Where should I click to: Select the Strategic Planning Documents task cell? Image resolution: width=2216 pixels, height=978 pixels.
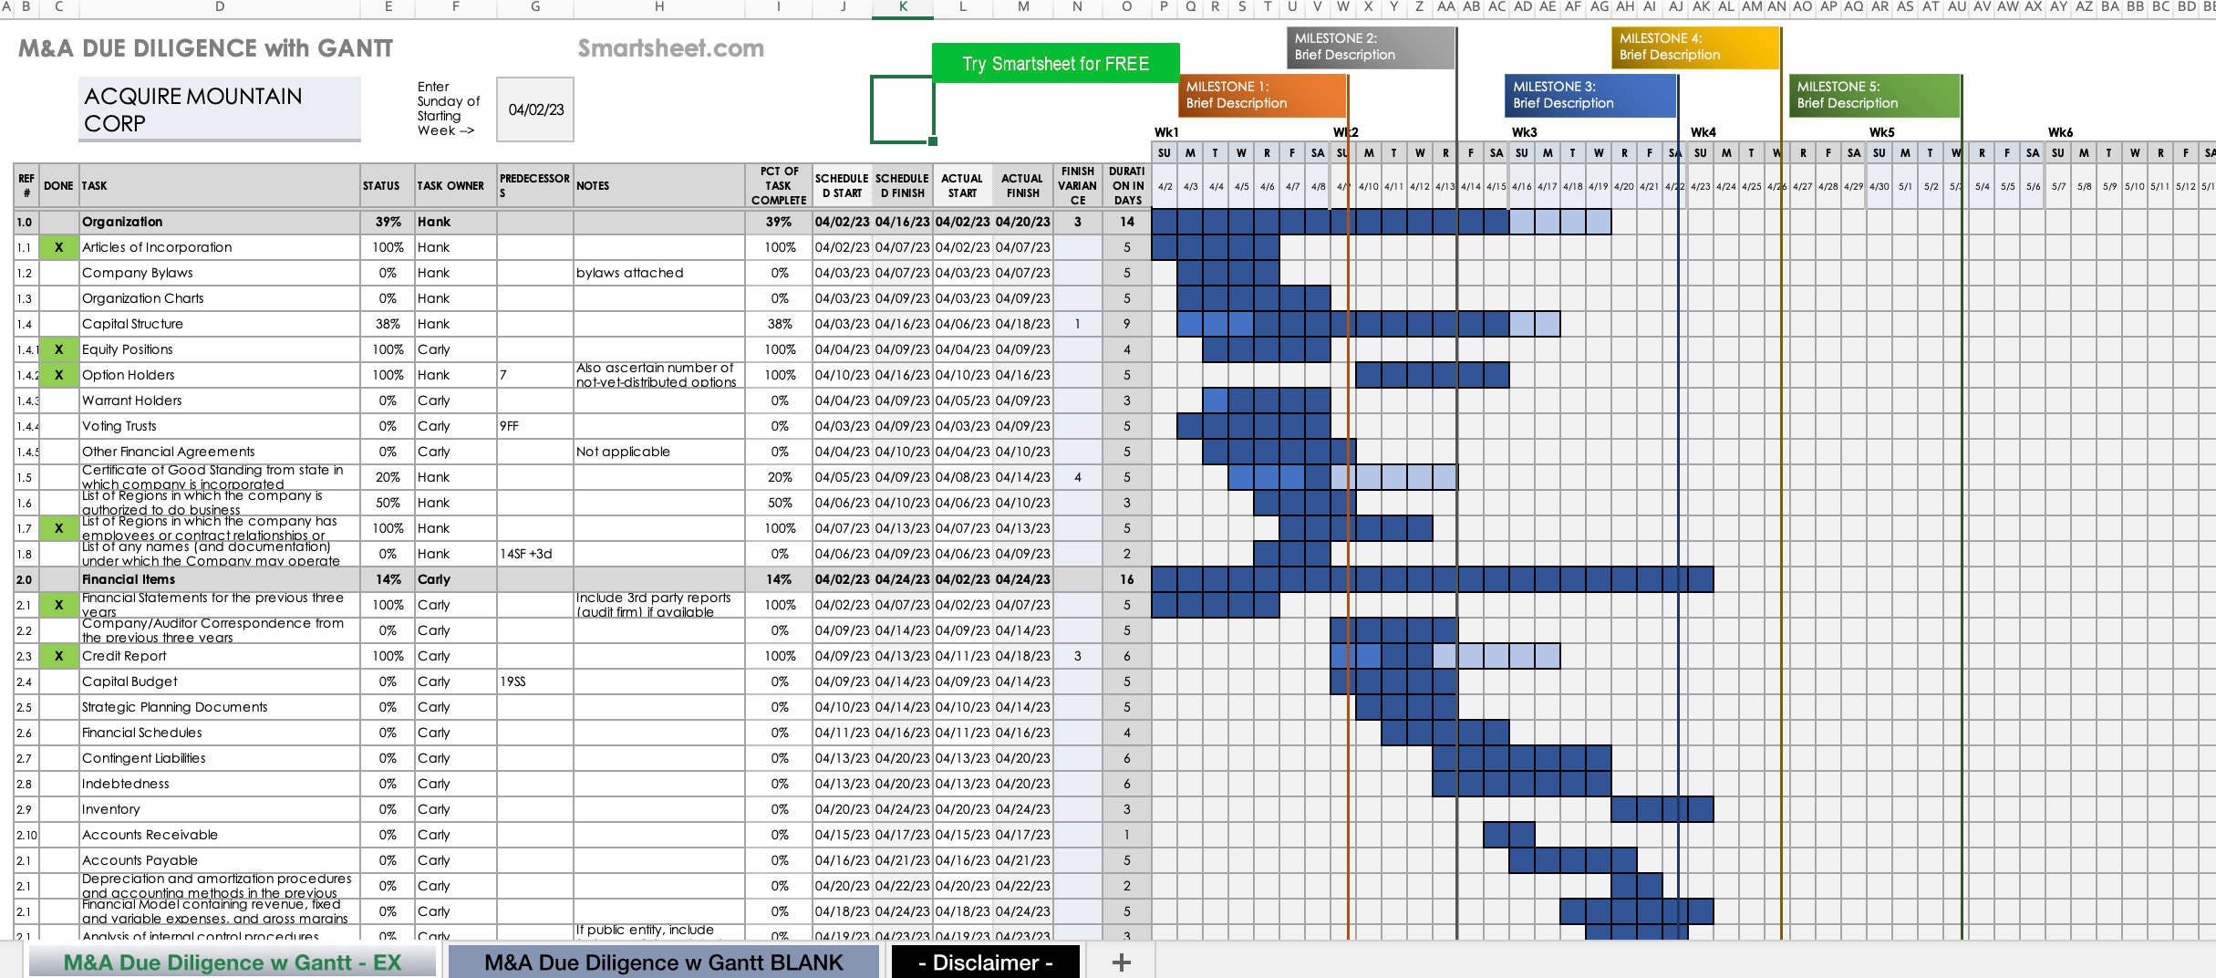click(x=220, y=707)
